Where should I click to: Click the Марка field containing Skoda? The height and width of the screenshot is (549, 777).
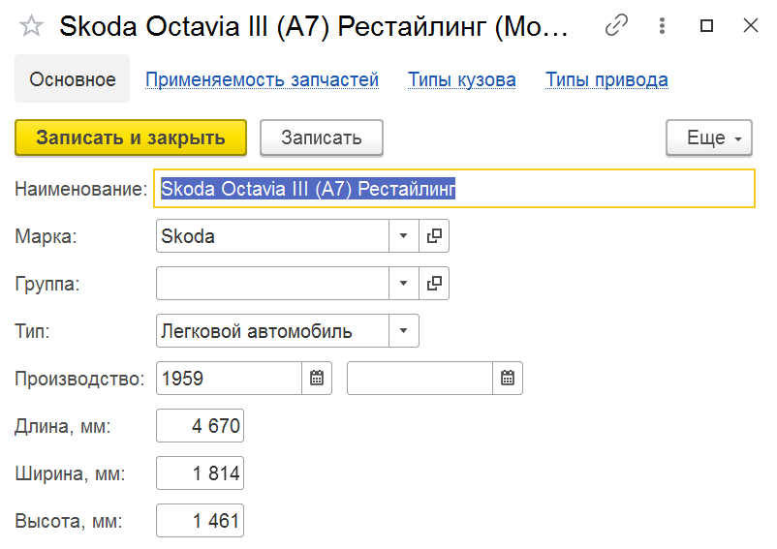pyautogui.click(x=272, y=236)
